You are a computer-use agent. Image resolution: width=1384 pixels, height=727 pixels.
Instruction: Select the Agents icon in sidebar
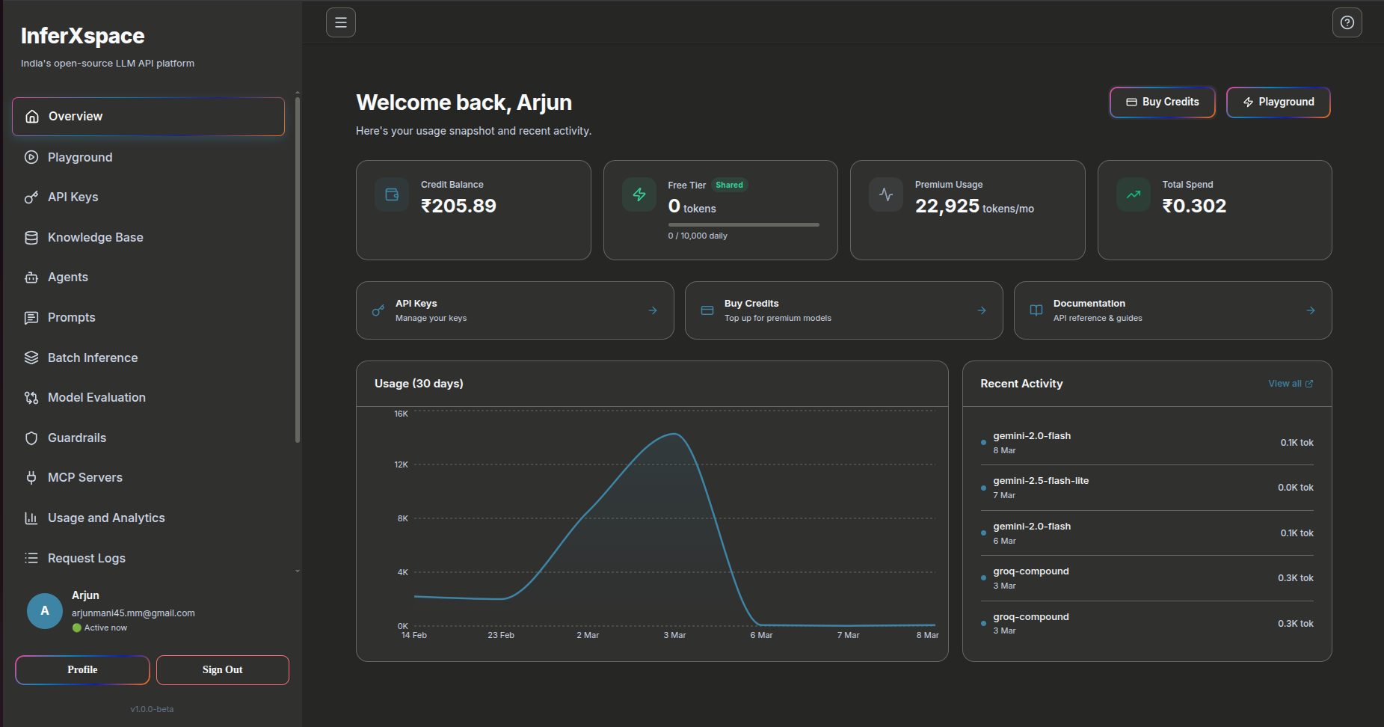pyautogui.click(x=31, y=277)
